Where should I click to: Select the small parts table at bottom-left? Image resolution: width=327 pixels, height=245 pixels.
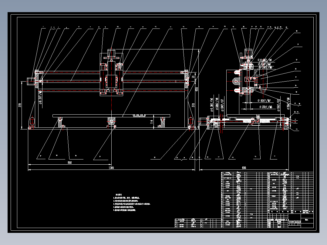pos(198,223)
